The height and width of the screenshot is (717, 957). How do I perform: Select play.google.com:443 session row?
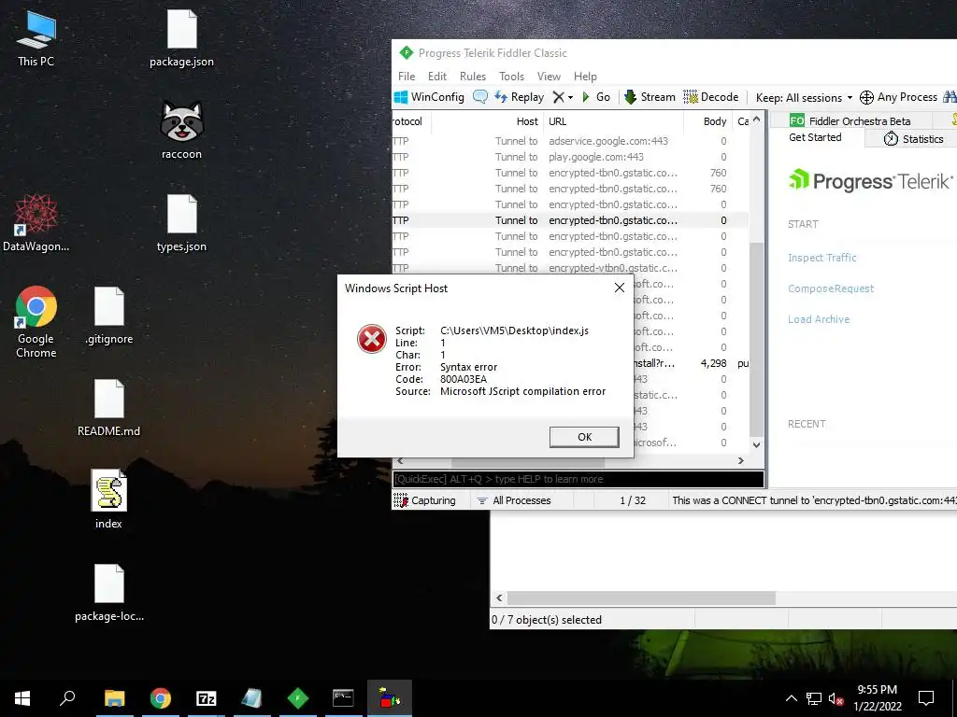point(570,157)
